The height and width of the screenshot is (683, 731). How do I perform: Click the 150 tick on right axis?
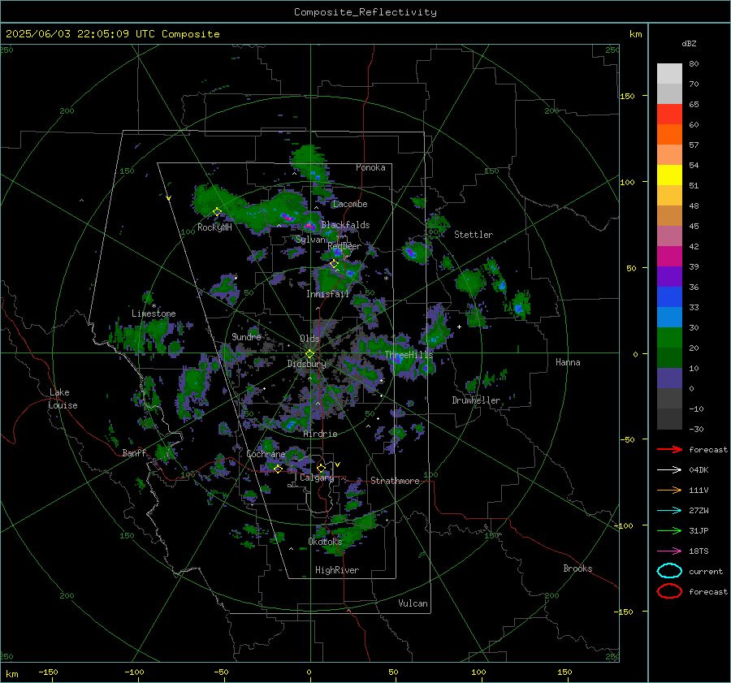tap(628, 96)
